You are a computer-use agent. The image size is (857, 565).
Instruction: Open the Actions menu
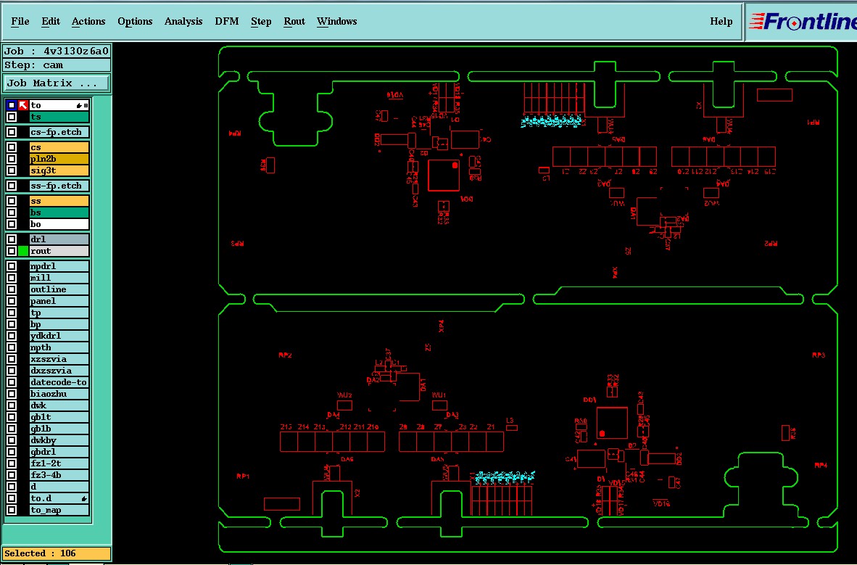pos(88,21)
